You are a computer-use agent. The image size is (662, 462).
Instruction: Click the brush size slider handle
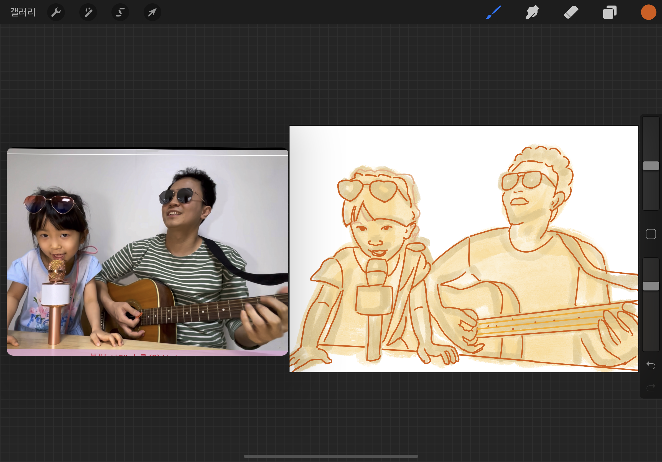(651, 166)
